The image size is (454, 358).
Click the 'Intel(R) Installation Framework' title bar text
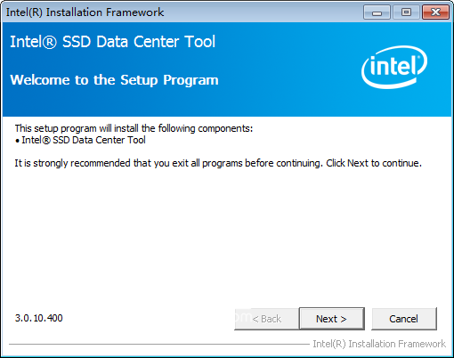pyautogui.click(x=85, y=12)
